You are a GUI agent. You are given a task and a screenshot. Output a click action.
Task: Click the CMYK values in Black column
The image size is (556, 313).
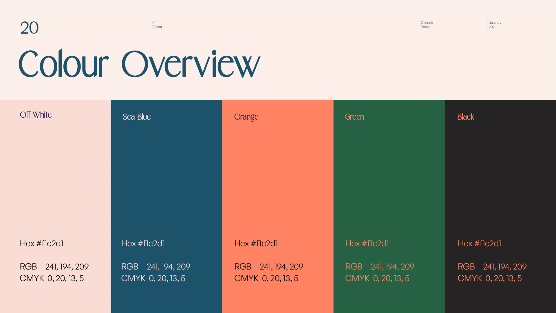point(489,278)
